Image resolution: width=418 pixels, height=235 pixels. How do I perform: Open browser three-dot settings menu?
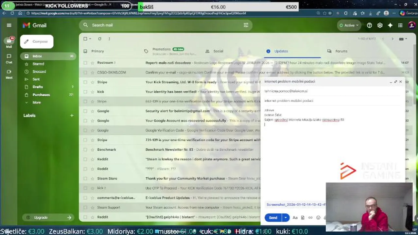click(394, 13)
